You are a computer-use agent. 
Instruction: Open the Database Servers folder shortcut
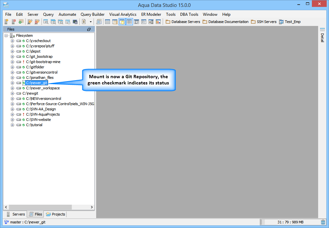click(183, 22)
